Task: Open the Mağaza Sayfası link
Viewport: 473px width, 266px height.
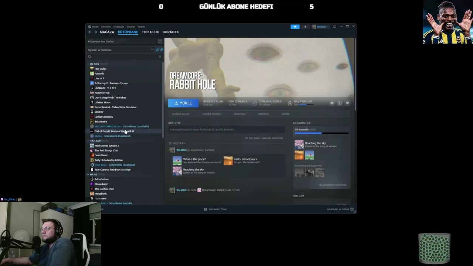Action: (x=181, y=114)
